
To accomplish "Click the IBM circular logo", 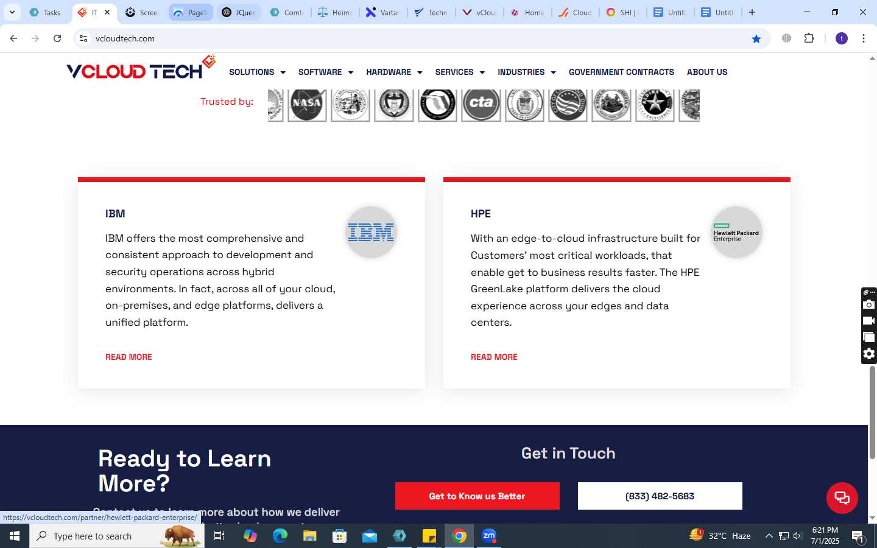I will 371,232.
